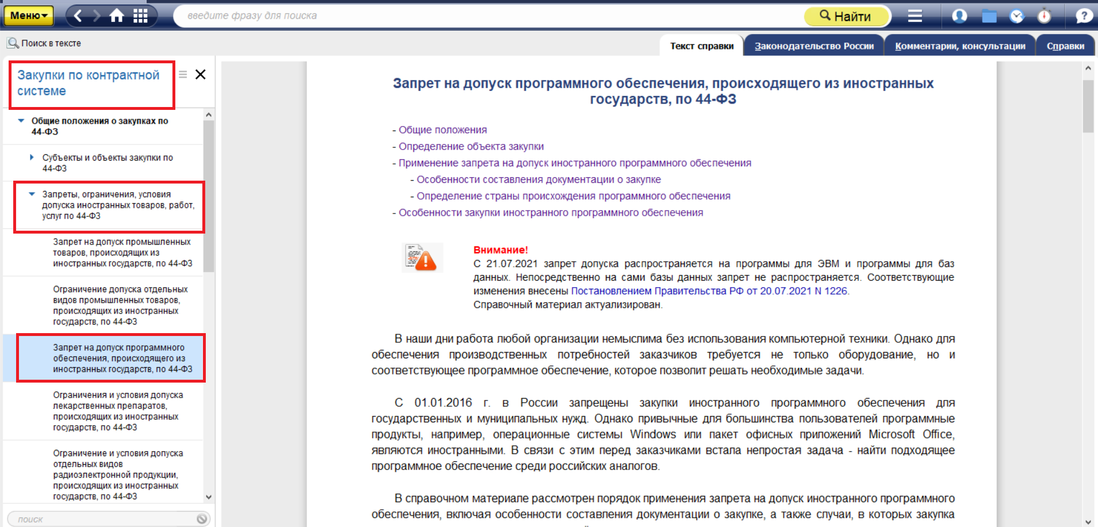Open Ограничения допуска радиоэлектронной продукции item
The height and width of the screenshot is (527, 1098).
click(x=118, y=475)
